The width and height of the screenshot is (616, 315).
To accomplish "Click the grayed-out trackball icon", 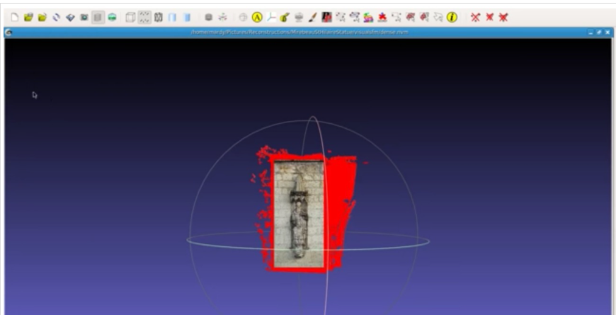I will (243, 17).
